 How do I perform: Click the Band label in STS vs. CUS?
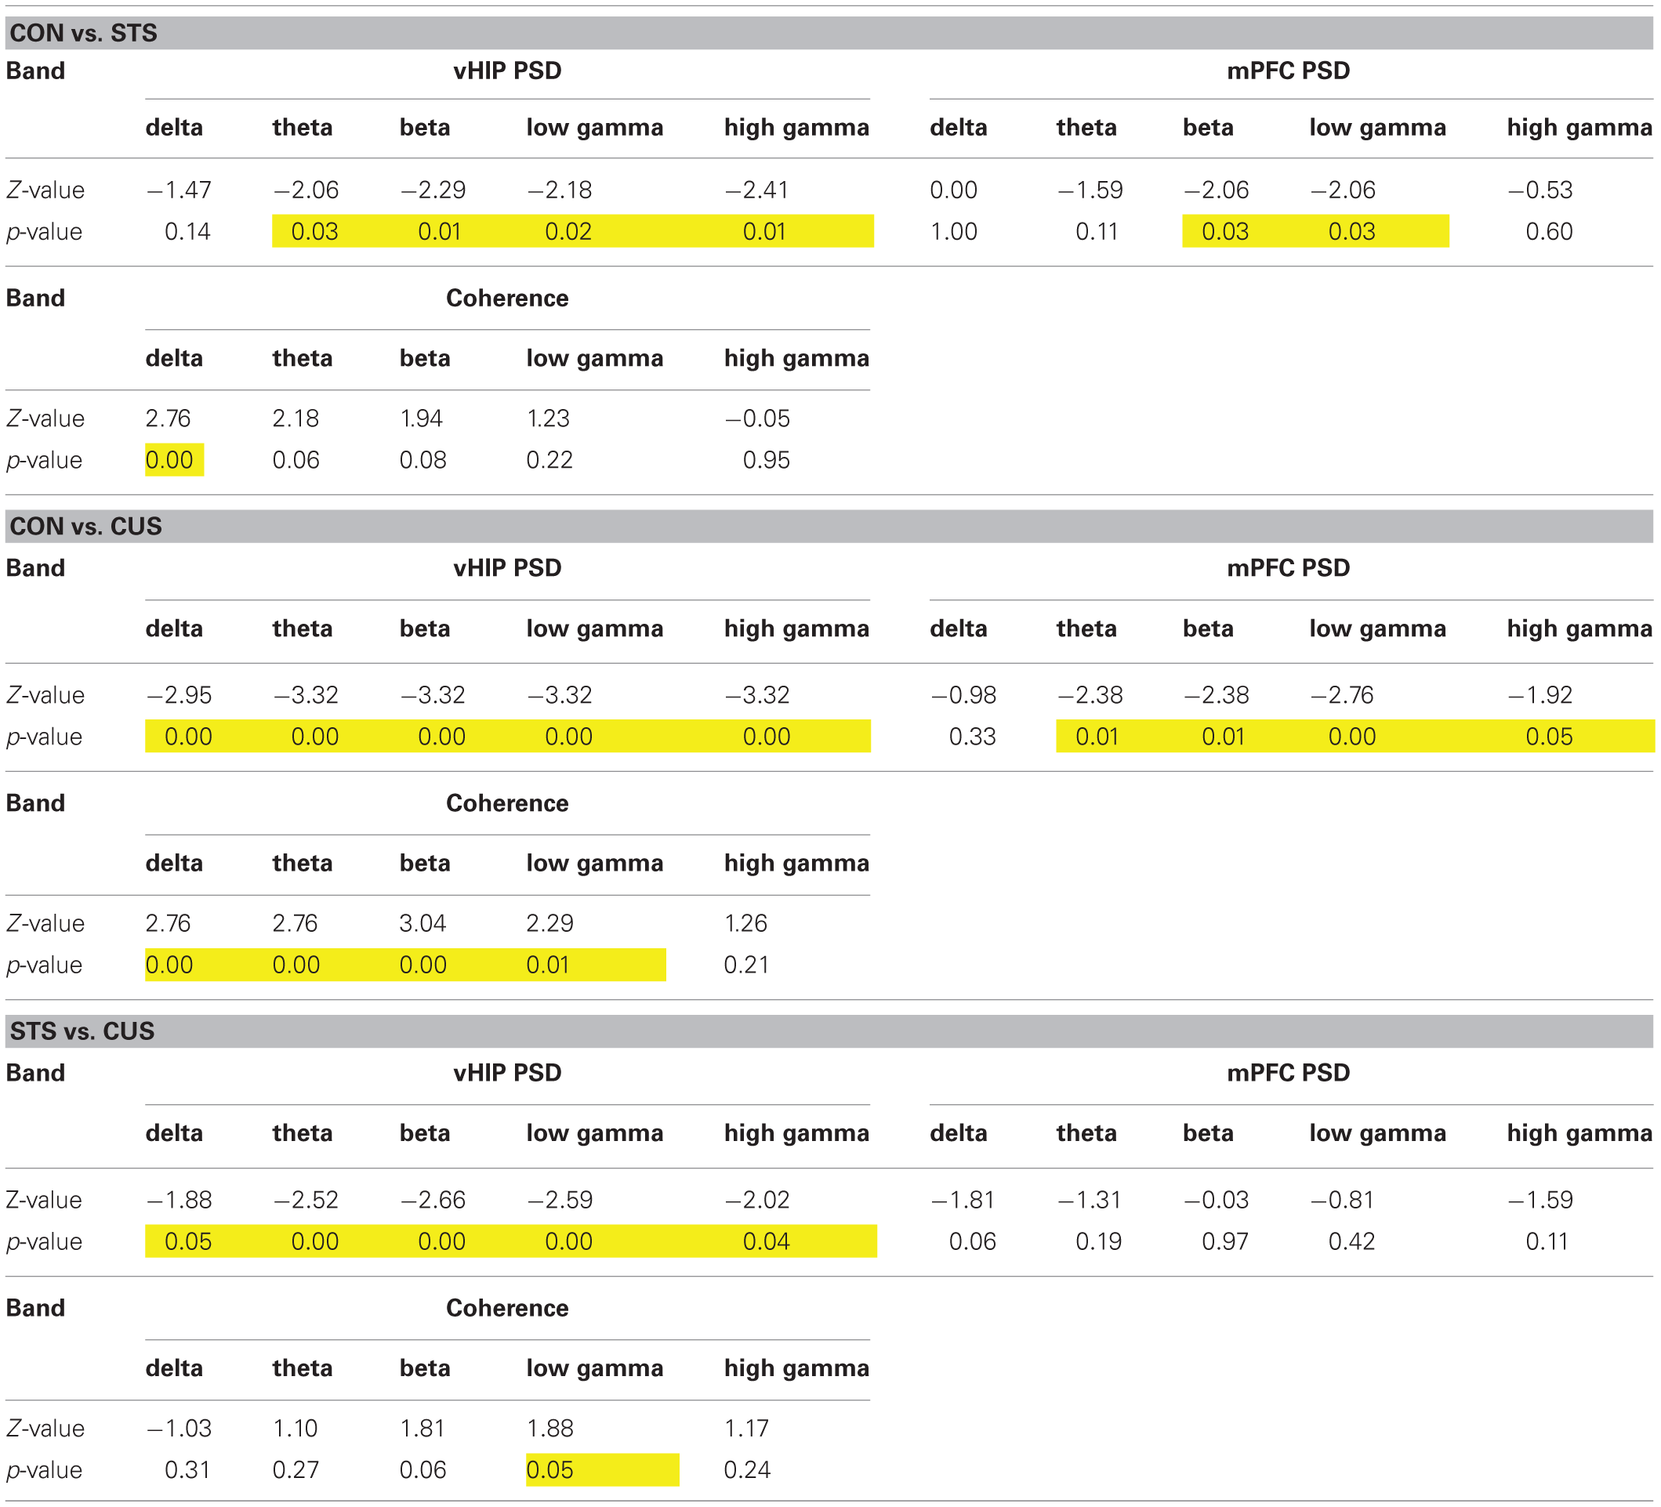coord(35,1072)
